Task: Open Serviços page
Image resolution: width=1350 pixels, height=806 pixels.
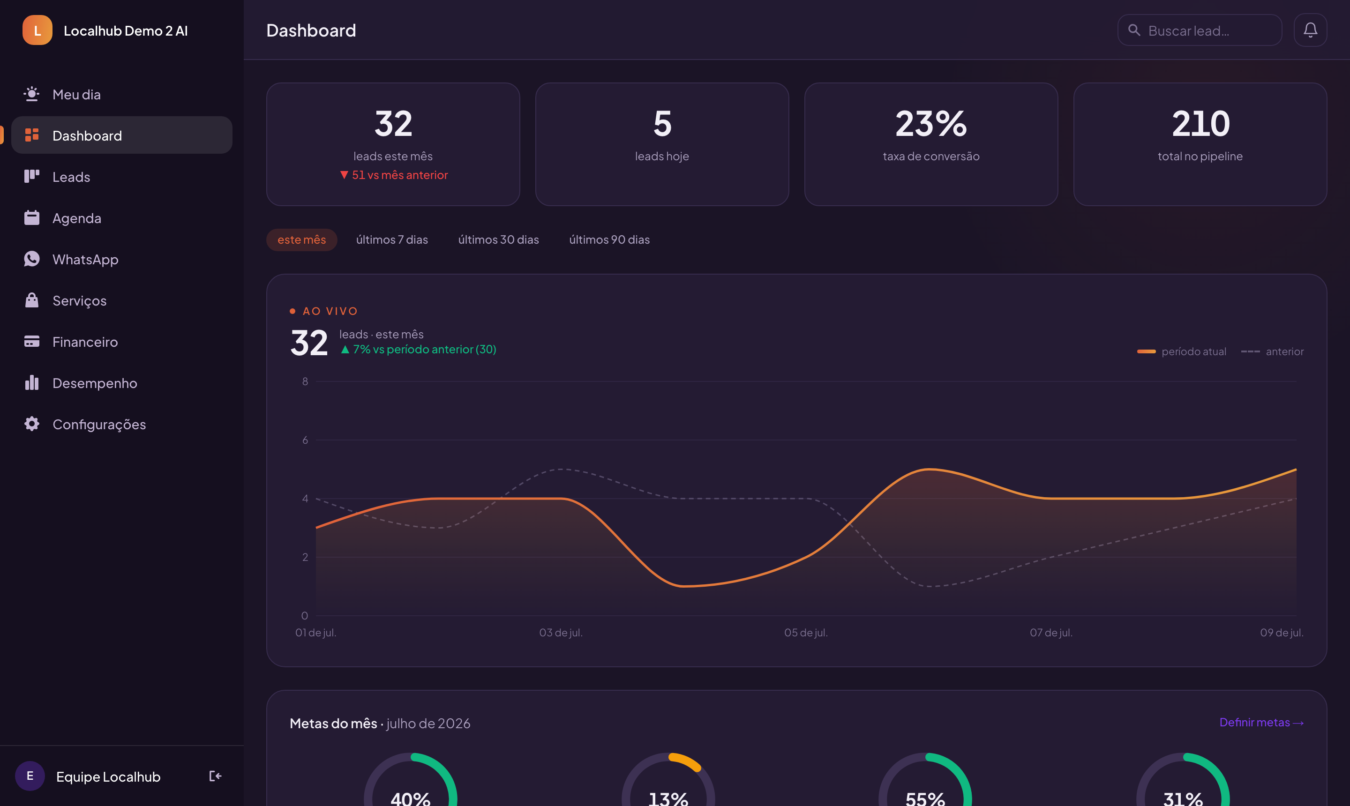Action: tap(122, 300)
